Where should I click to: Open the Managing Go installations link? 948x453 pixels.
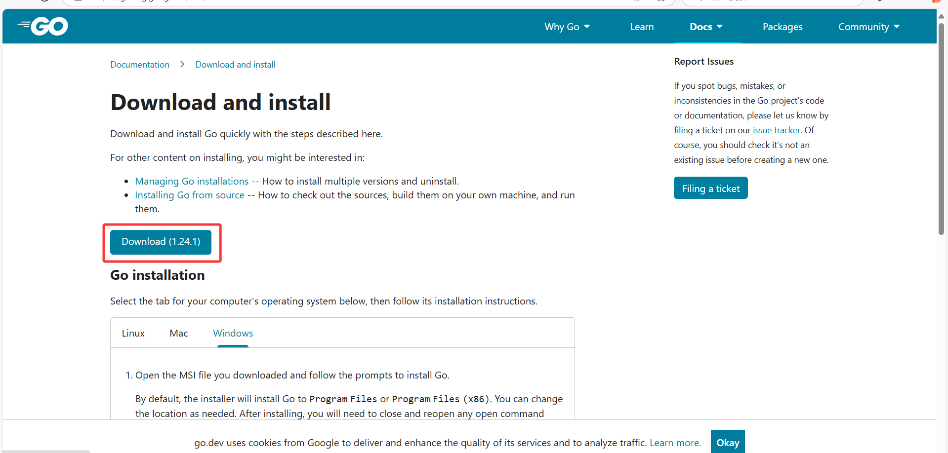tap(192, 181)
